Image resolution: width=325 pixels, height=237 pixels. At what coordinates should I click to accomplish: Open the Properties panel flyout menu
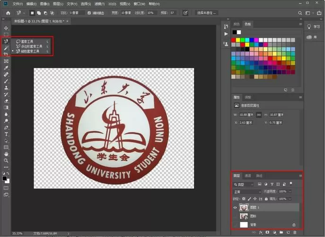(x=300, y=97)
